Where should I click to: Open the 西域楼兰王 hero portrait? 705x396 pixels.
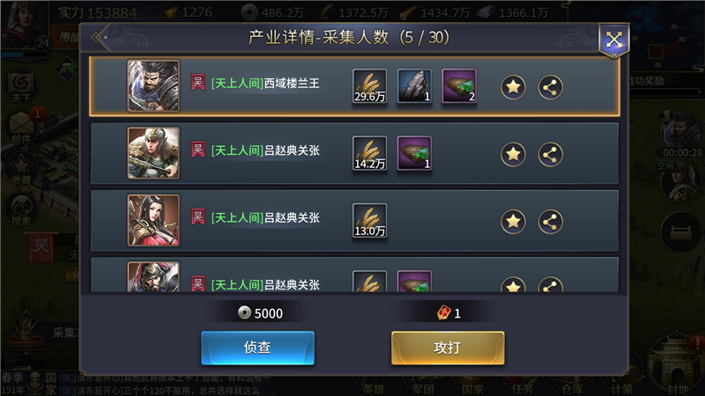153,85
